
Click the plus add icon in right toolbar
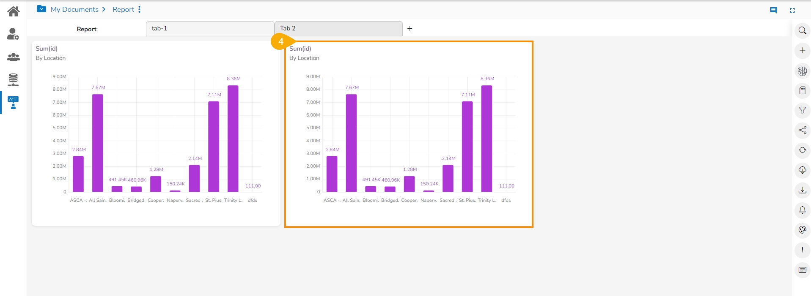click(802, 51)
